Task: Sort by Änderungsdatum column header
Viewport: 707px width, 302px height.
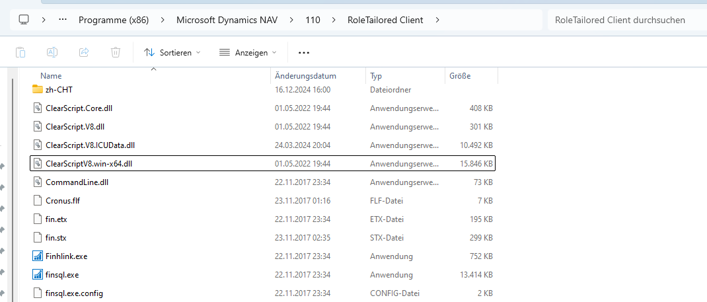Action: pos(305,76)
